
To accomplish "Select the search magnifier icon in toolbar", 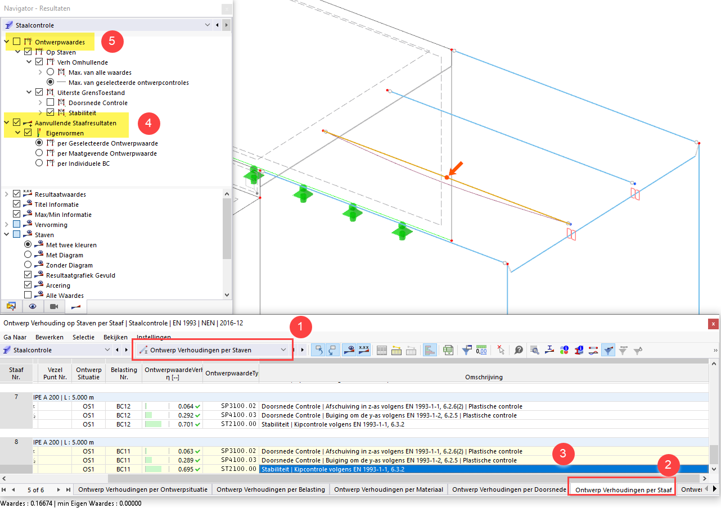I will click(x=535, y=350).
